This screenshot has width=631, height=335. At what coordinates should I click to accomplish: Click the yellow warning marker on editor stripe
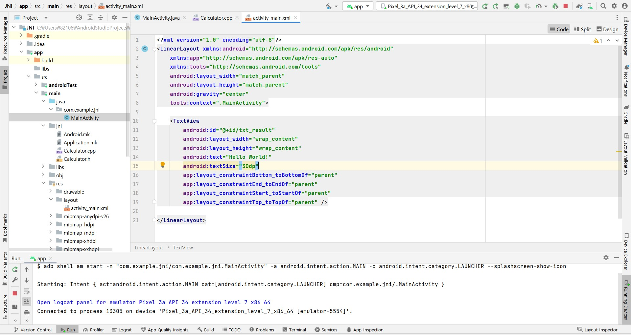pos(619,151)
